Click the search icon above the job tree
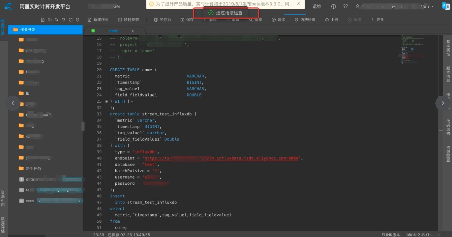This screenshot has height=237, width=452. 57,20
